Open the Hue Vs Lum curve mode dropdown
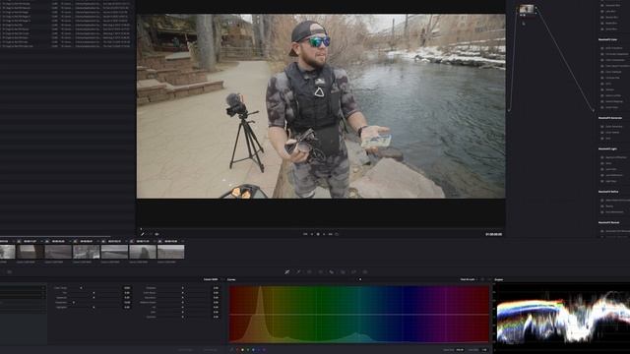630x354 pixels. pos(469,279)
